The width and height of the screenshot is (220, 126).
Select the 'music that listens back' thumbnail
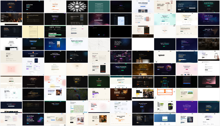point(33,7)
